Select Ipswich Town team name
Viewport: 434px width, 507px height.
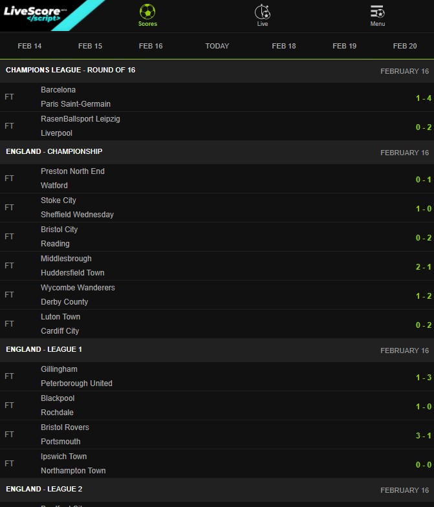pyautogui.click(x=63, y=457)
